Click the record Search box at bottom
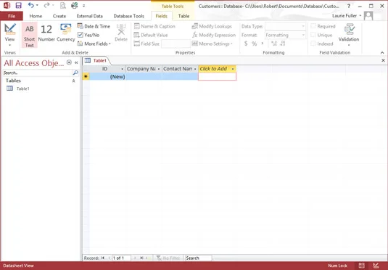The width and height of the screenshot is (388, 270). click(x=199, y=258)
